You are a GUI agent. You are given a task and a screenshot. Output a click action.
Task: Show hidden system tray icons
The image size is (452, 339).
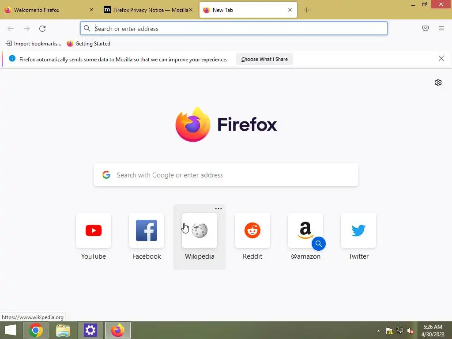[378, 331]
